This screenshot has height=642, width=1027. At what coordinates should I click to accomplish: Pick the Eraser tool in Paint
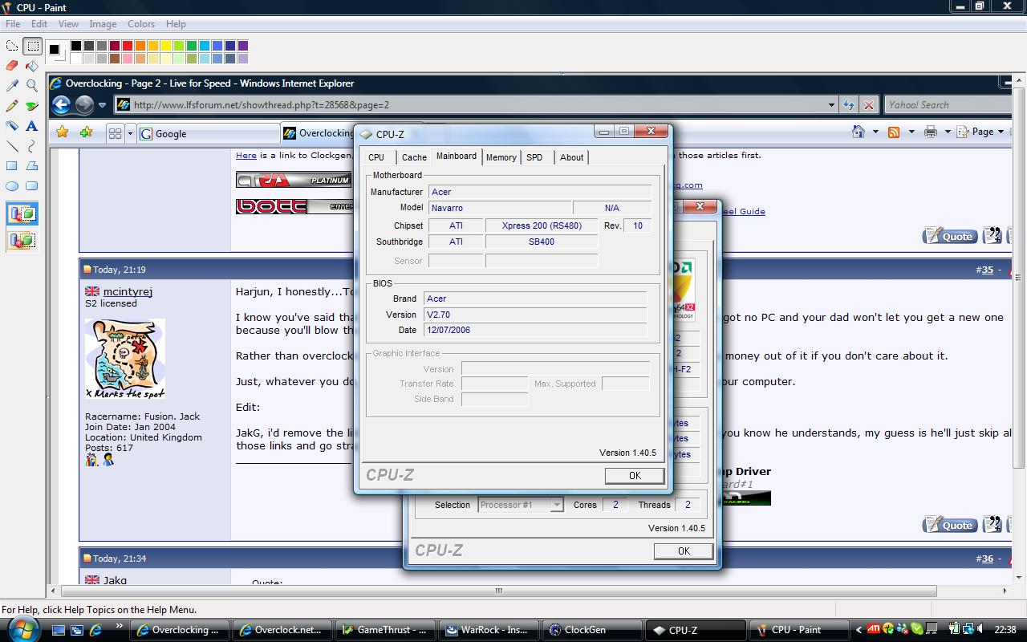pos(12,66)
